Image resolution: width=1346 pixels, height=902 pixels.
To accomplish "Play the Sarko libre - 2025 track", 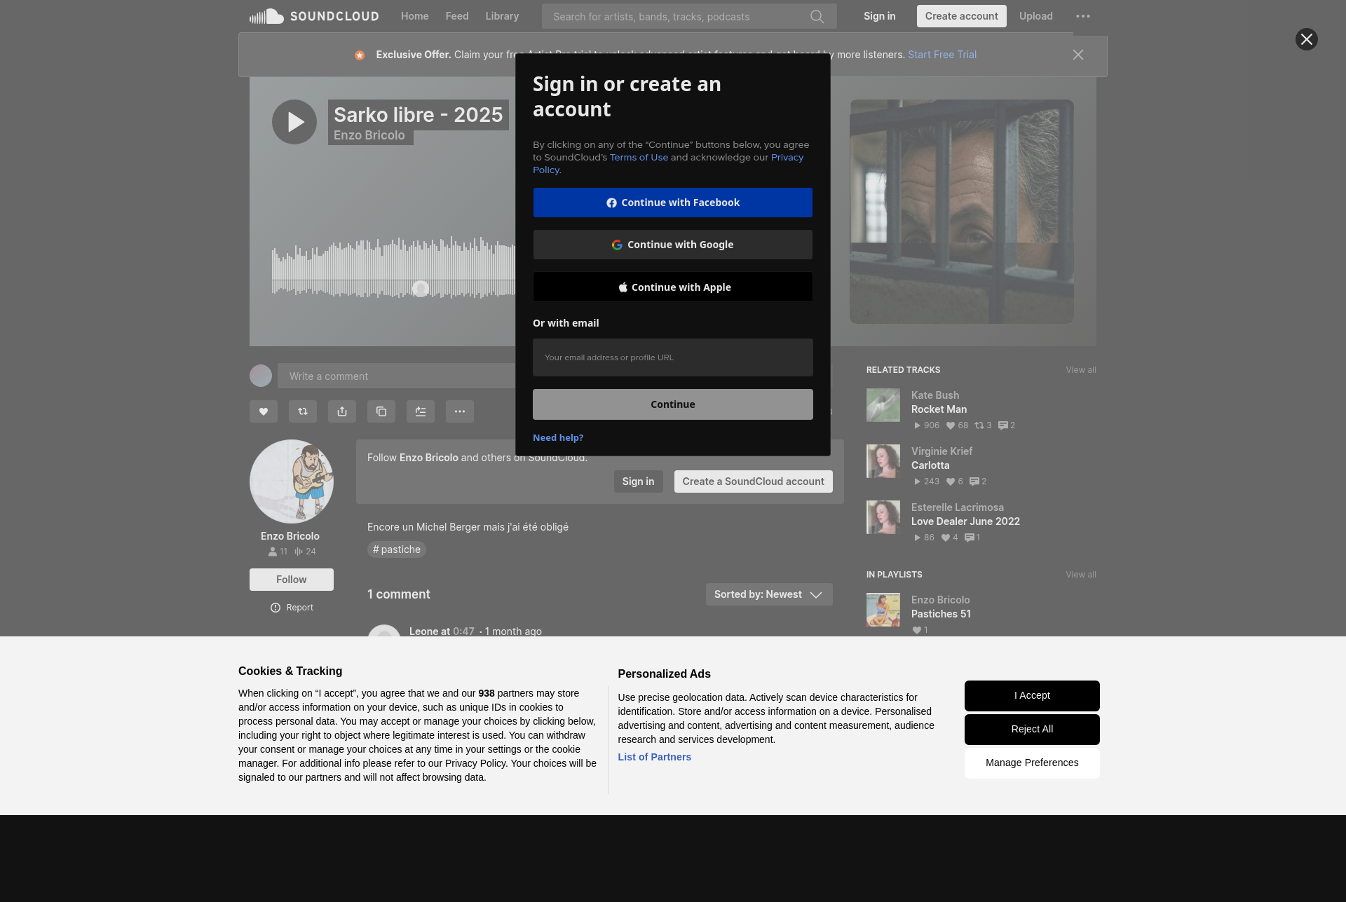I will pos(294,122).
